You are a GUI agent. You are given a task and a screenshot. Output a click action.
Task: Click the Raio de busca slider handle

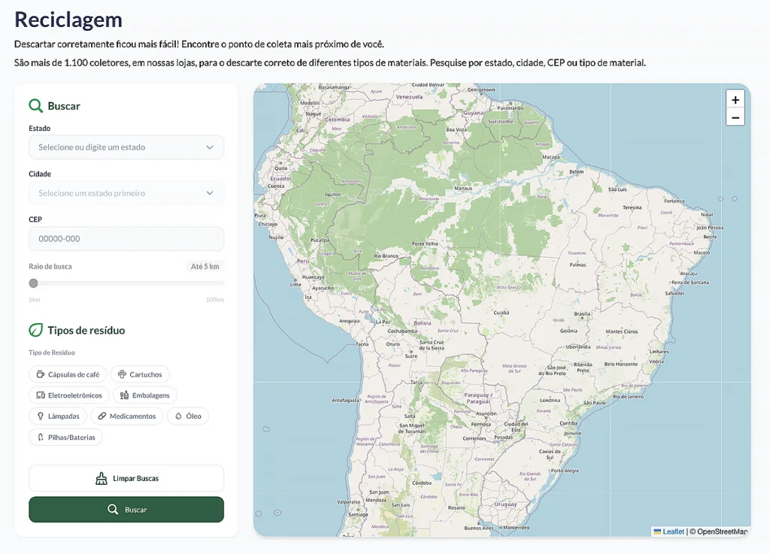point(33,283)
